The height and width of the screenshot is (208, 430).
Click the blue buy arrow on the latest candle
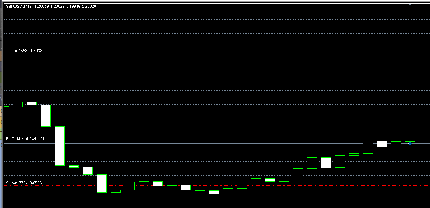410,143
